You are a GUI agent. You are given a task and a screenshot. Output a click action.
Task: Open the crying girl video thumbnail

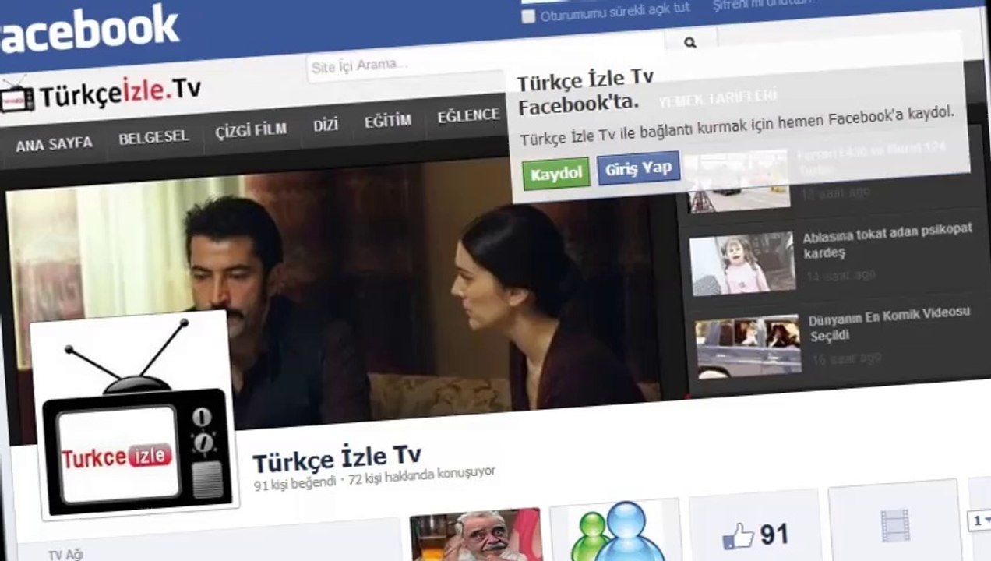(x=742, y=263)
